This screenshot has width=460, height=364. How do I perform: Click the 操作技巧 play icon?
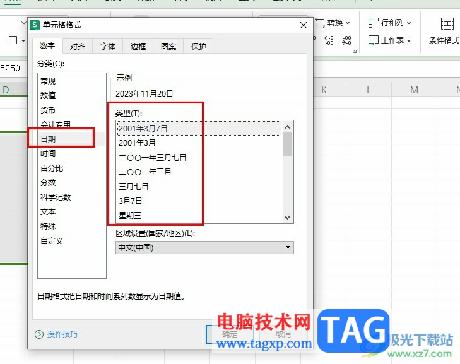(39, 334)
